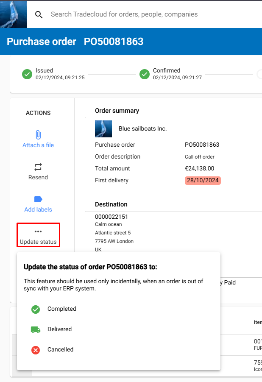This screenshot has height=382, width=262.
Task: Click the Delivered truck icon
Action: point(36,329)
